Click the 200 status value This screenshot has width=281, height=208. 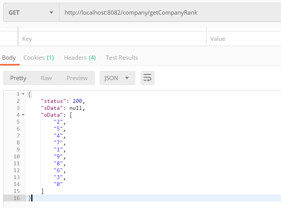click(77, 101)
